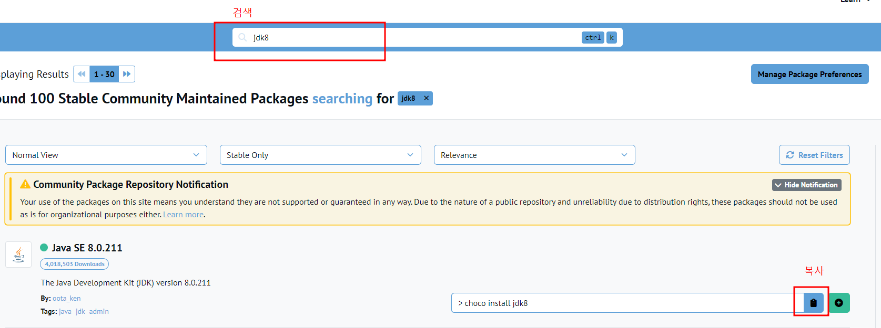Click the warning triangle notification icon

pyautogui.click(x=25, y=184)
